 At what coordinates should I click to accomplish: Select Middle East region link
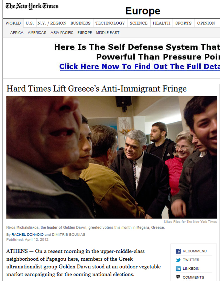(x=108, y=33)
